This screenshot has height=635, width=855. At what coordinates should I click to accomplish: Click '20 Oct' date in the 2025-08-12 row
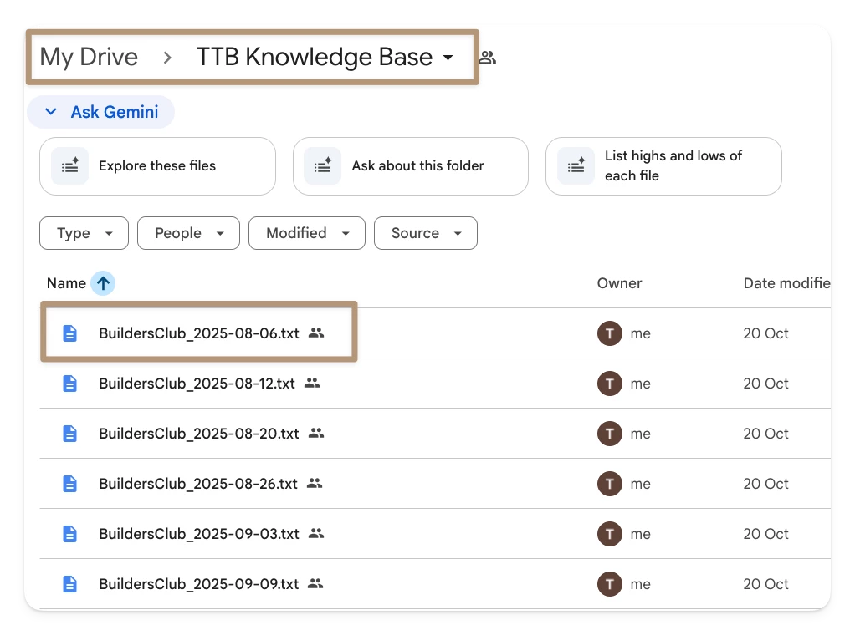pyautogui.click(x=765, y=384)
